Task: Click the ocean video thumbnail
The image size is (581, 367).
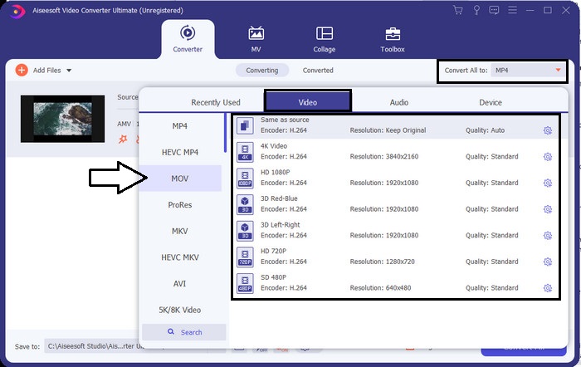Action: [x=62, y=119]
